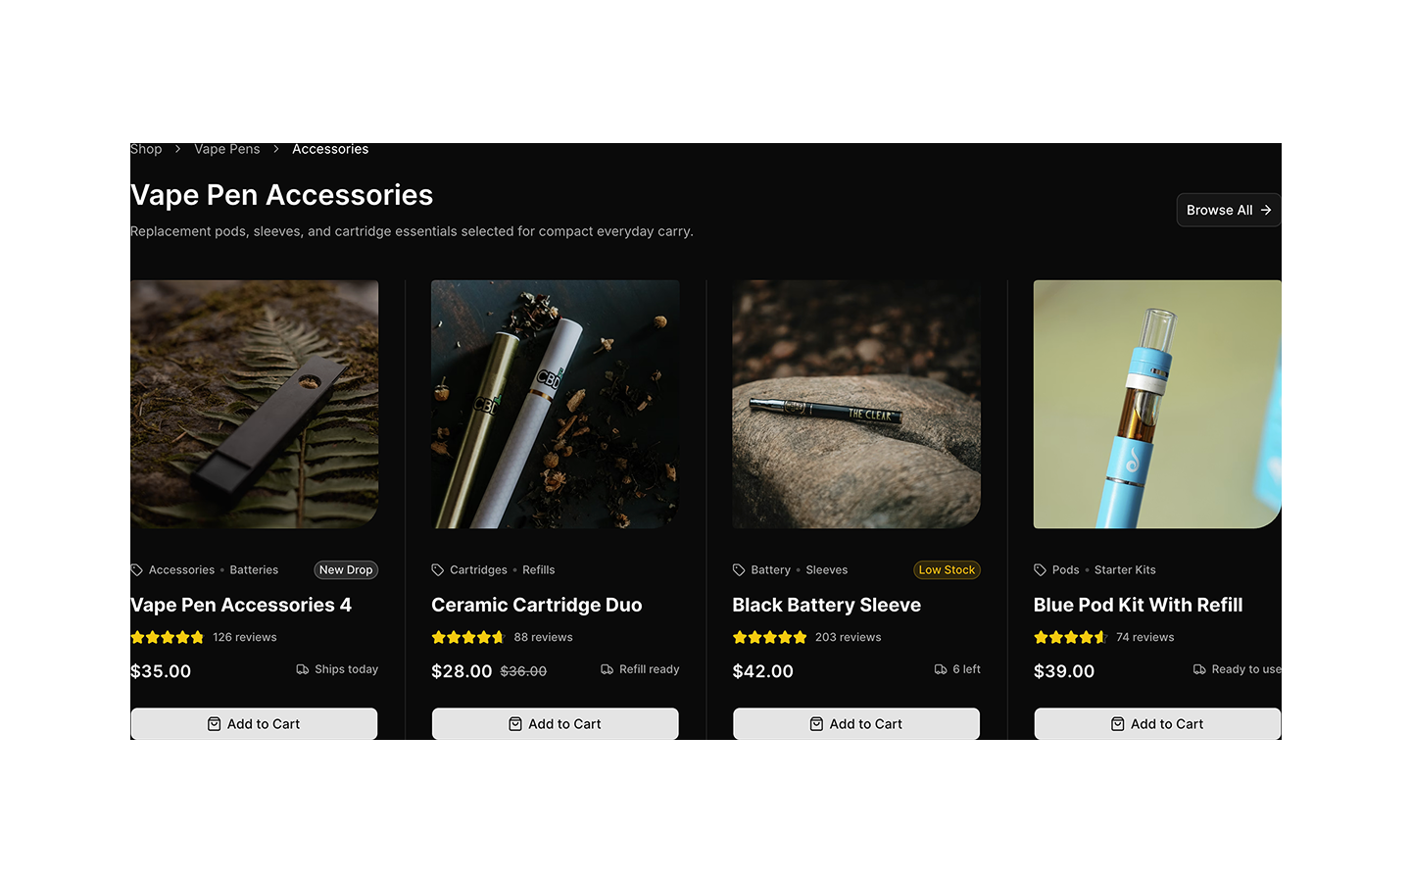The height and width of the screenshot is (882, 1411).
Task: Add Black Battery Sleeve to cart
Action: [856, 723]
